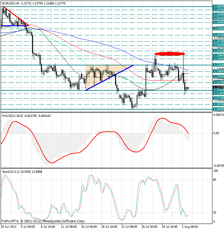The image size is (224, 229).
Task: Click the 1.2510 price level label
Action: click(218, 35)
